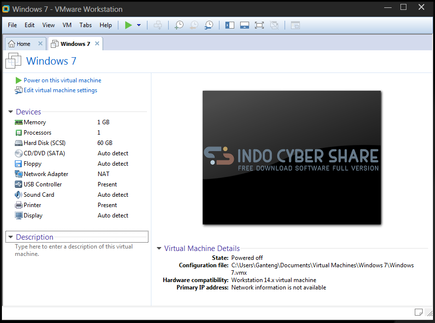
Task: Take a snapshot of this virtual machine
Action: pyautogui.click(x=179, y=25)
